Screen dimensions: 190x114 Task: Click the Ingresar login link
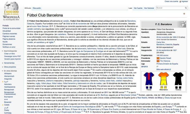185,1
